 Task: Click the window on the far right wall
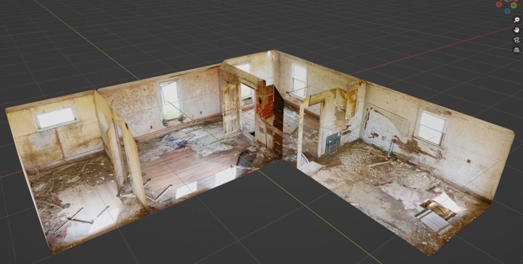431,128
